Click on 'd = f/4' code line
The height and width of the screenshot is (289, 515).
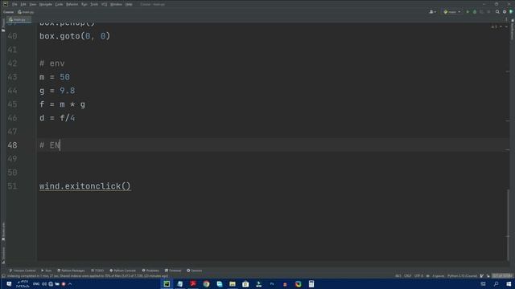pyautogui.click(x=57, y=118)
